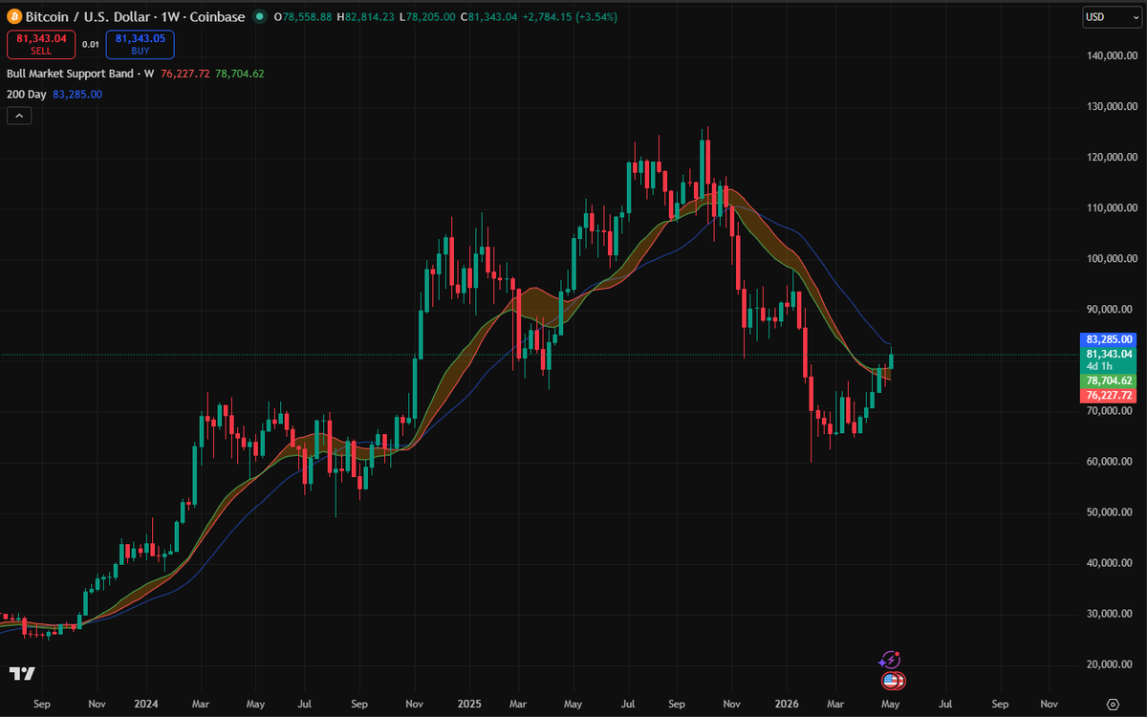The height and width of the screenshot is (717, 1147).
Task: Click the 76,227.72 value in the Support Band legend
Action: click(x=185, y=74)
